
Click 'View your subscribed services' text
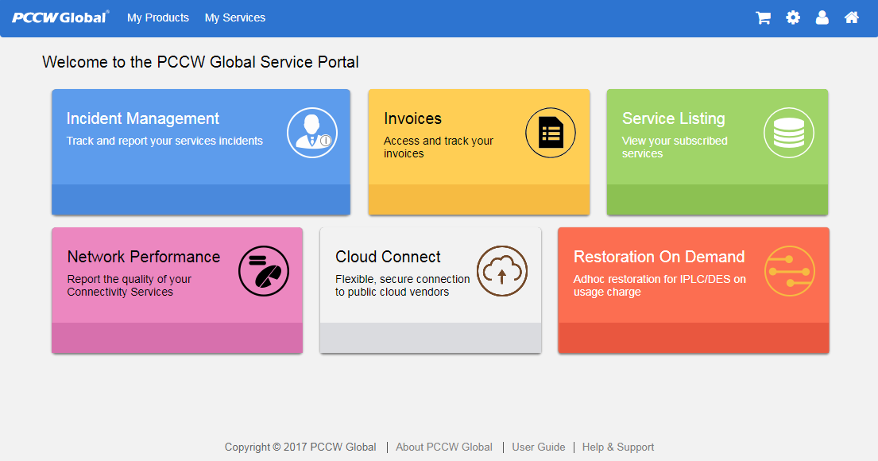click(675, 147)
